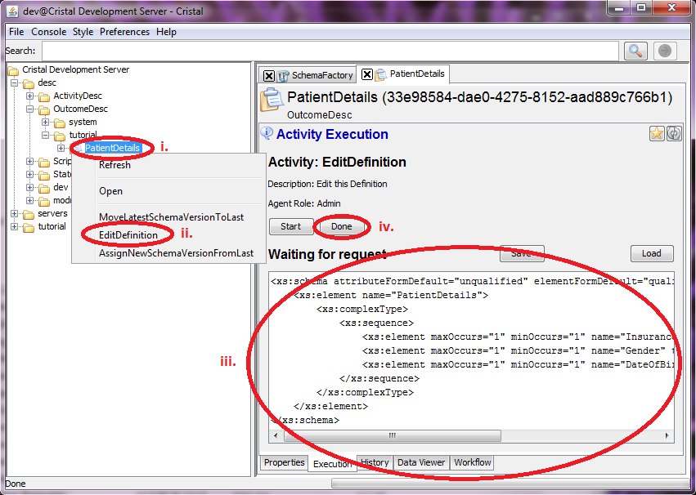
Task: Close the PatientDetails tab with its X icon
Action: pos(366,74)
